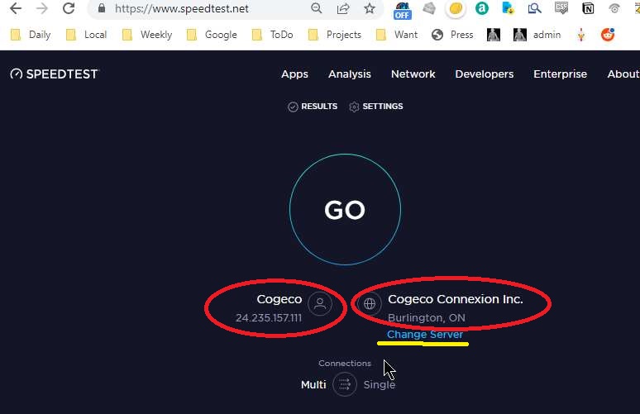Click the globe icon beside Cogeco Connexion

(370, 304)
